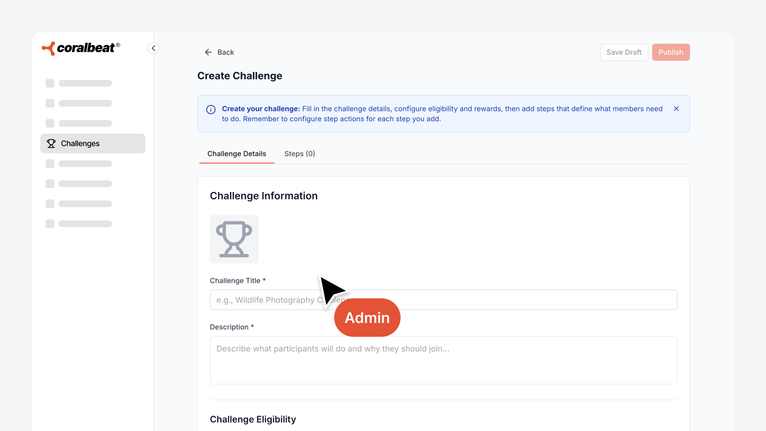The height and width of the screenshot is (431, 766).
Task: Click the trophy image placeholder thumbnail
Action: pos(234,239)
